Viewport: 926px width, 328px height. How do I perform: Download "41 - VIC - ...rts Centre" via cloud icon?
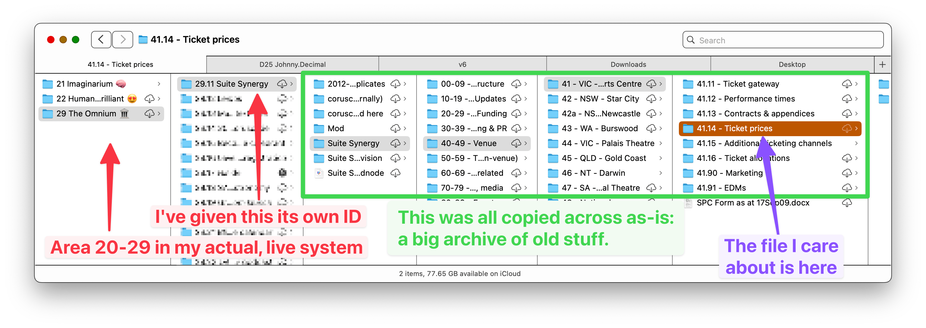tap(651, 84)
